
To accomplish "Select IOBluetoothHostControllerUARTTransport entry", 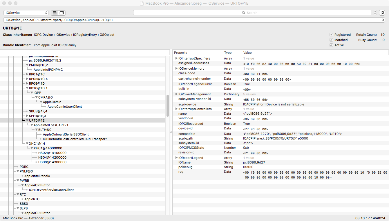I will tap(75, 139).
